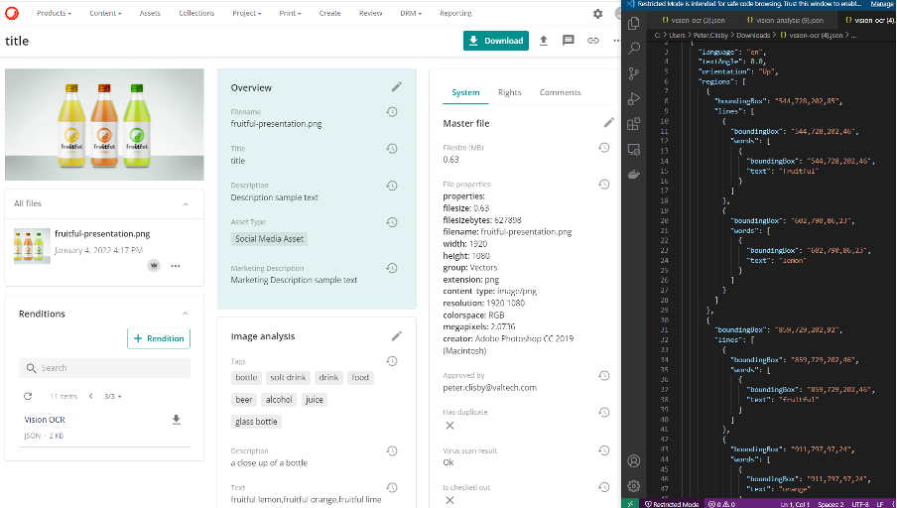Open Collections menu item
The image size is (897, 508).
coord(196,13)
